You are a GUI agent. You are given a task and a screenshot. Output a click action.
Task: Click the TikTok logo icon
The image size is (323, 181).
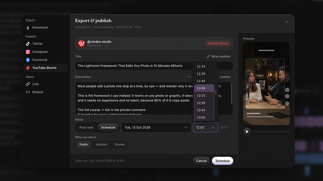pyautogui.click(x=28, y=44)
